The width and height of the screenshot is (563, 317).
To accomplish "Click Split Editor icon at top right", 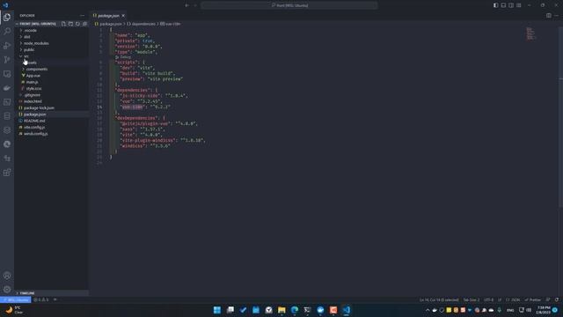I will (549, 16).
